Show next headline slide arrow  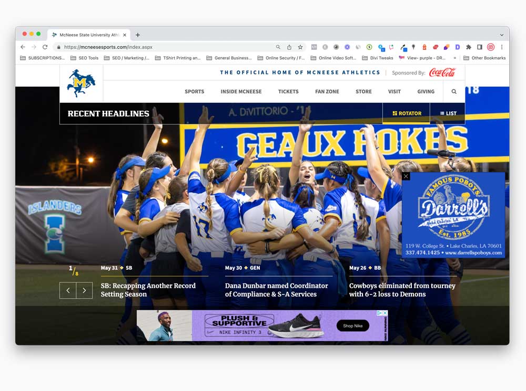click(84, 290)
